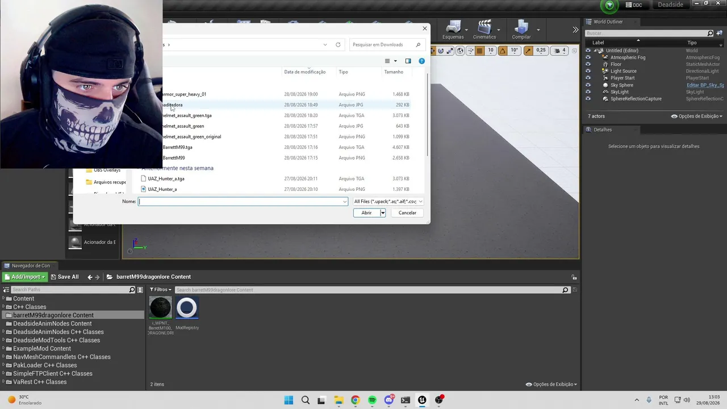This screenshot has width=727, height=409.
Task: Open the Filtros dropdown in Content Browser
Action: (160, 290)
